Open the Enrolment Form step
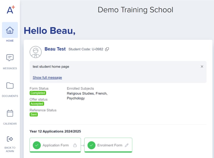214x158 pixels. (x=108, y=145)
